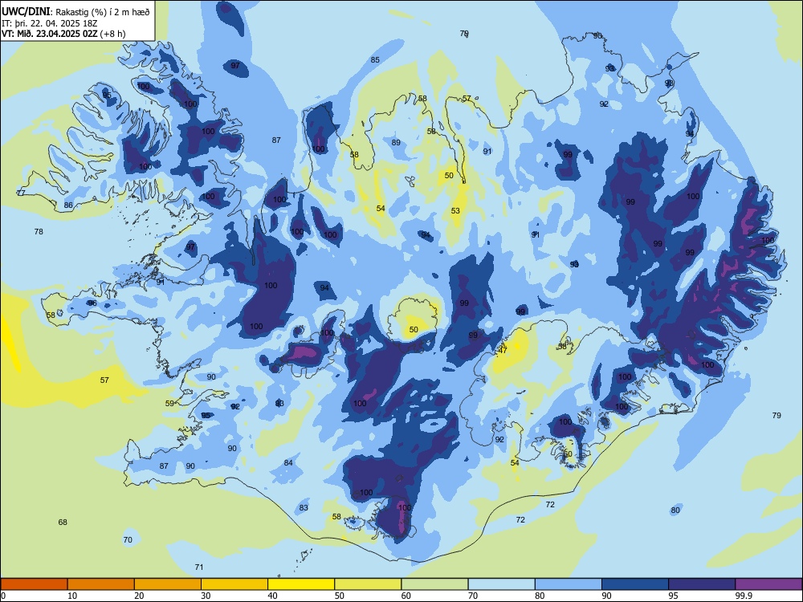Image resolution: width=803 pixels, height=602 pixels.
Task: Pick the navy 95–99.9 legend swatch
Action: pyautogui.click(x=702, y=584)
